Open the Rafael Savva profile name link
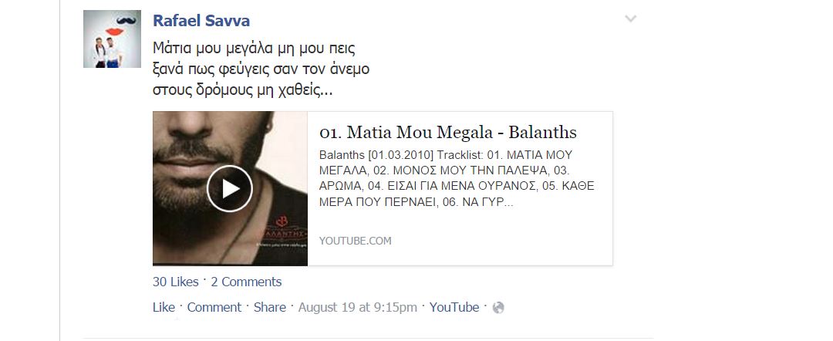Screen dimensions: 833x341 [201, 21]
